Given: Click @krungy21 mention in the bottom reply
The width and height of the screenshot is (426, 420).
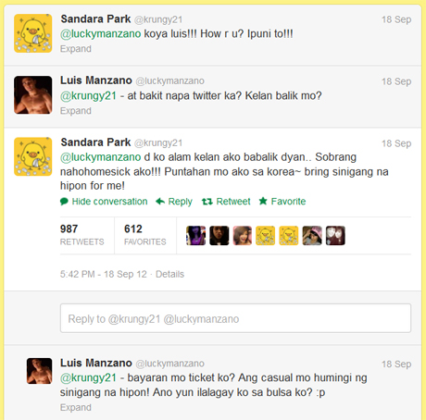Looking at the screenshot, I should tap(88, 377).
